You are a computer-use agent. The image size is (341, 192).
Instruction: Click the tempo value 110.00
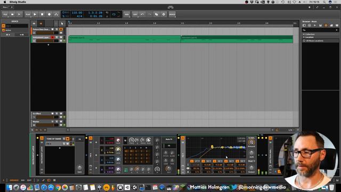tap(77, 13)
